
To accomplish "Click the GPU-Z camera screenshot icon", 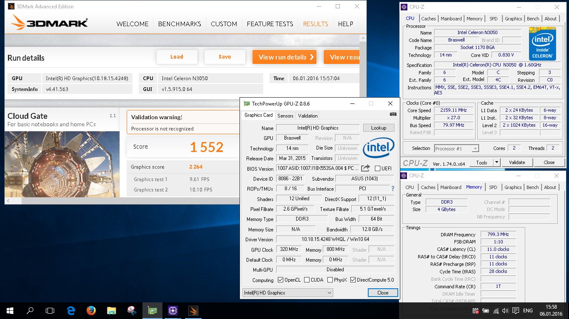I will (x=393, y=114).
